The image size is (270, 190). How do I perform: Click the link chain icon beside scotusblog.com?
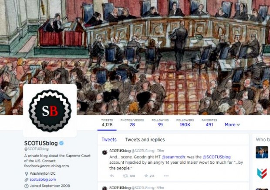pyautogui.click(x=26, y=180)
